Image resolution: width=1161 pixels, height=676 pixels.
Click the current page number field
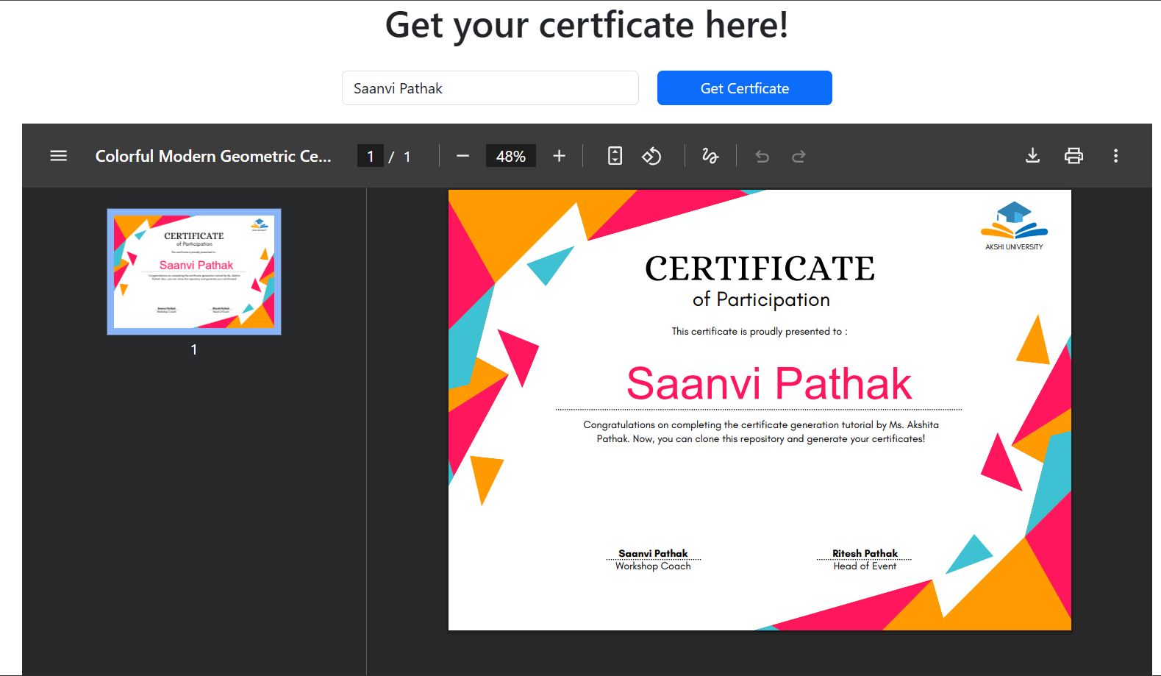pos(371,156)
